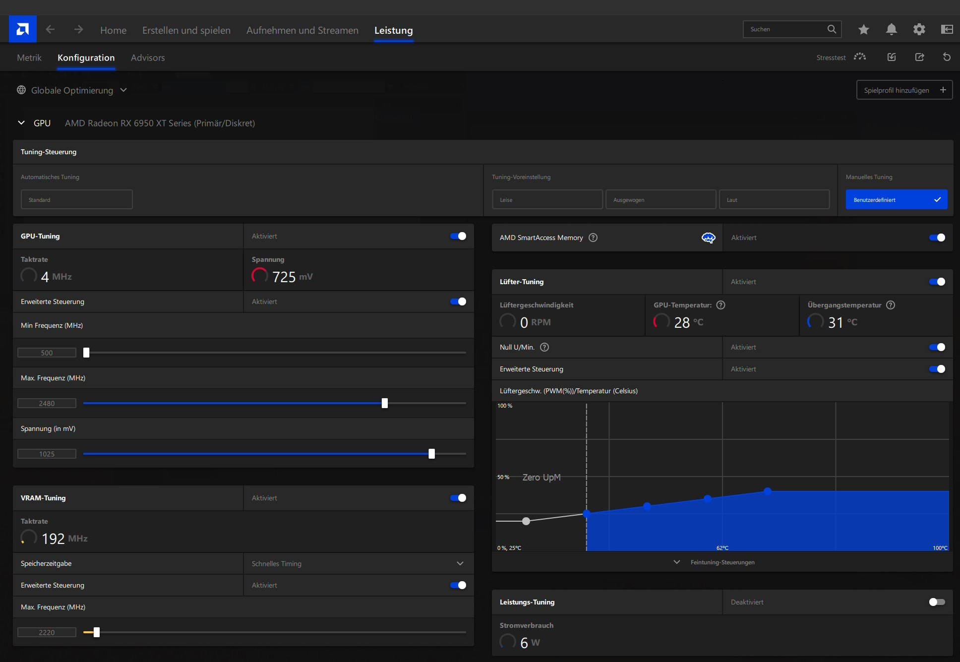The width and height of the screenshot is (960, 662).
Task: Disable the GPU-Tuning toggle
Action: [458, 236]
